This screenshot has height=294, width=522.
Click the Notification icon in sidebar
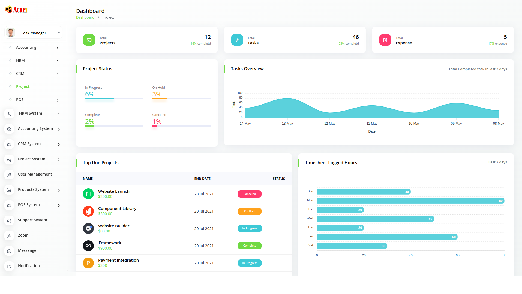pyautogui.click(x=9, y=266)
